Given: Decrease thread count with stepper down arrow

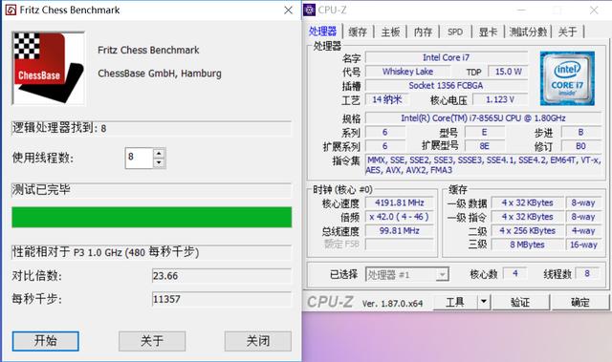Looking at the screenshot, I should 159,163.
